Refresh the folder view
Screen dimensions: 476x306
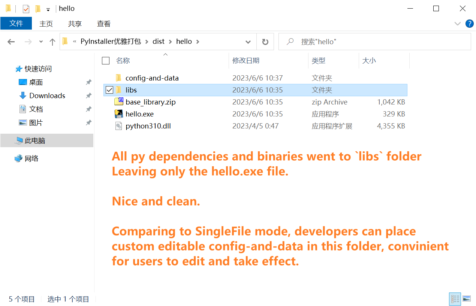point(265,42)
